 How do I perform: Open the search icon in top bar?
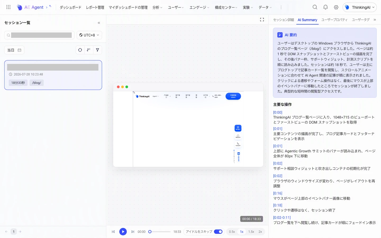(x=315, y=7)
